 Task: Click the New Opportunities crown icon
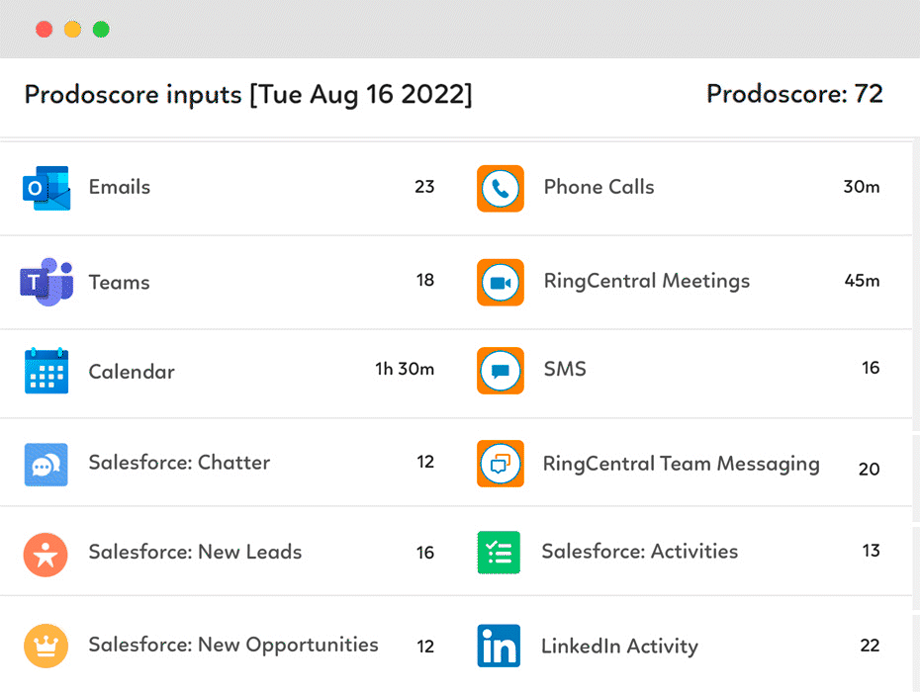(46, 646)
